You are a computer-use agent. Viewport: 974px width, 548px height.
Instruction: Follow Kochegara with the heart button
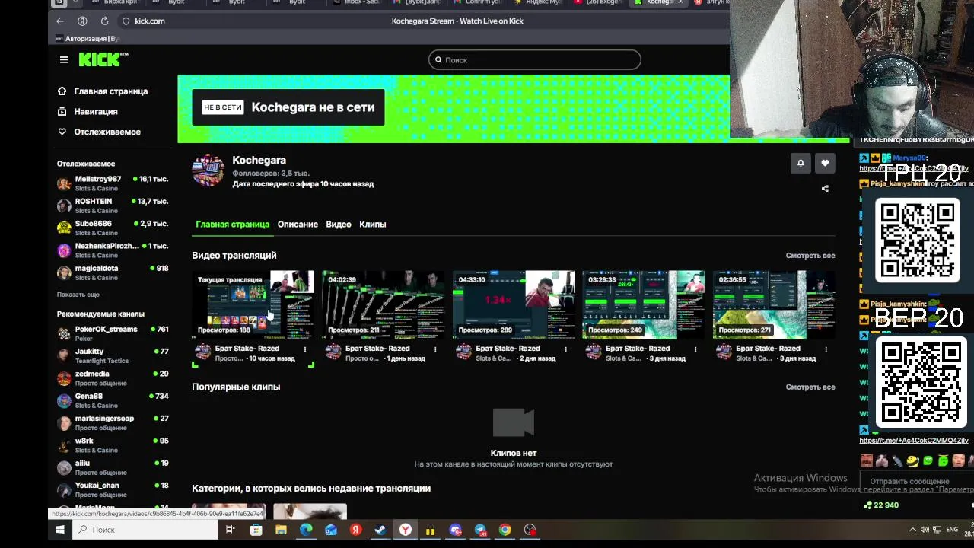[x=825, y=163]
